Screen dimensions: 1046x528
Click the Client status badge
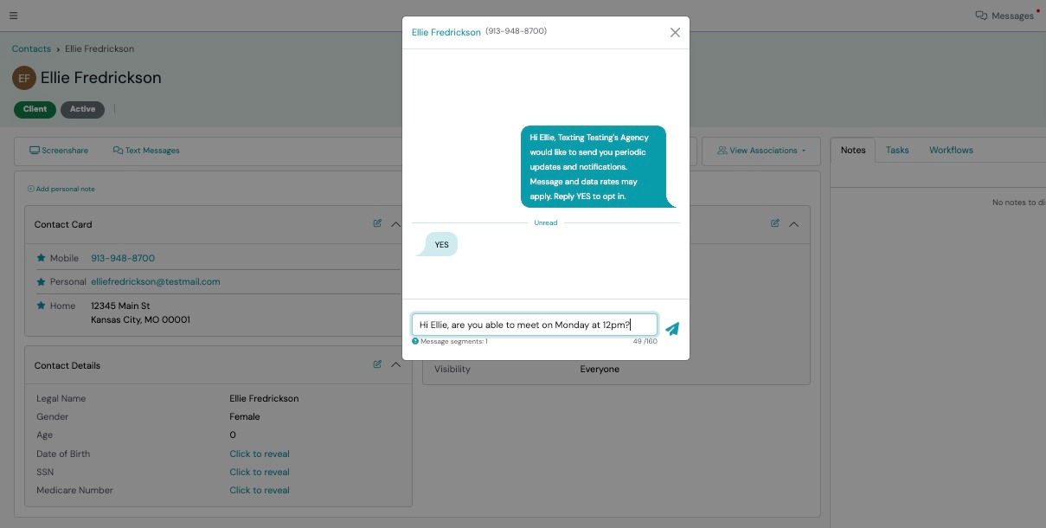pyautogui.click(x=35, y=109)
